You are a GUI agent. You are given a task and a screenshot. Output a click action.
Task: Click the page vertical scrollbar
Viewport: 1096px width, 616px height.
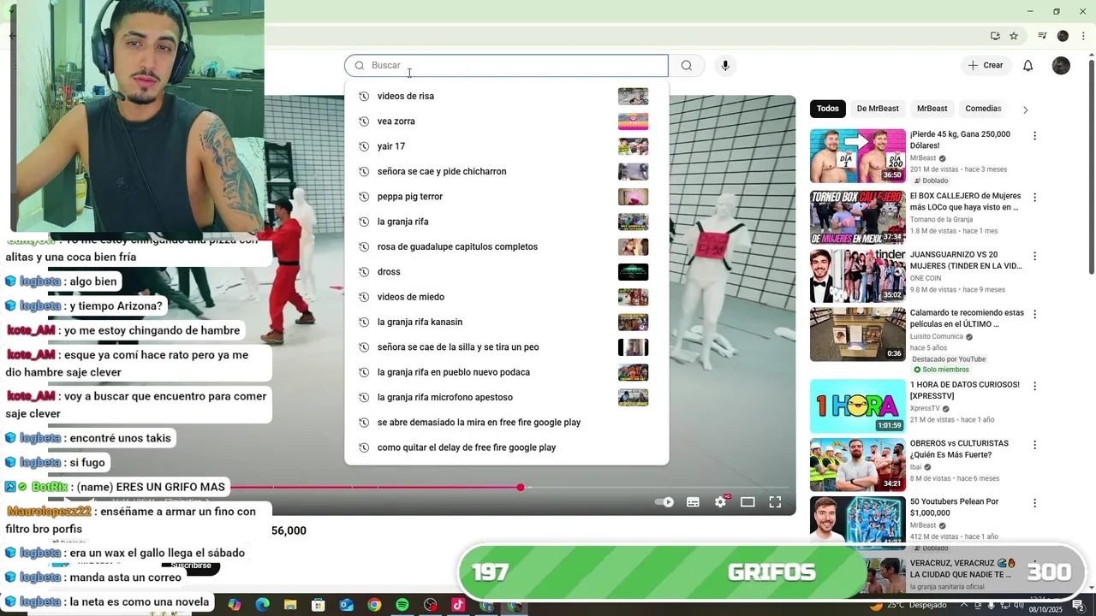pyautogui.click(x=1092, y=167)
